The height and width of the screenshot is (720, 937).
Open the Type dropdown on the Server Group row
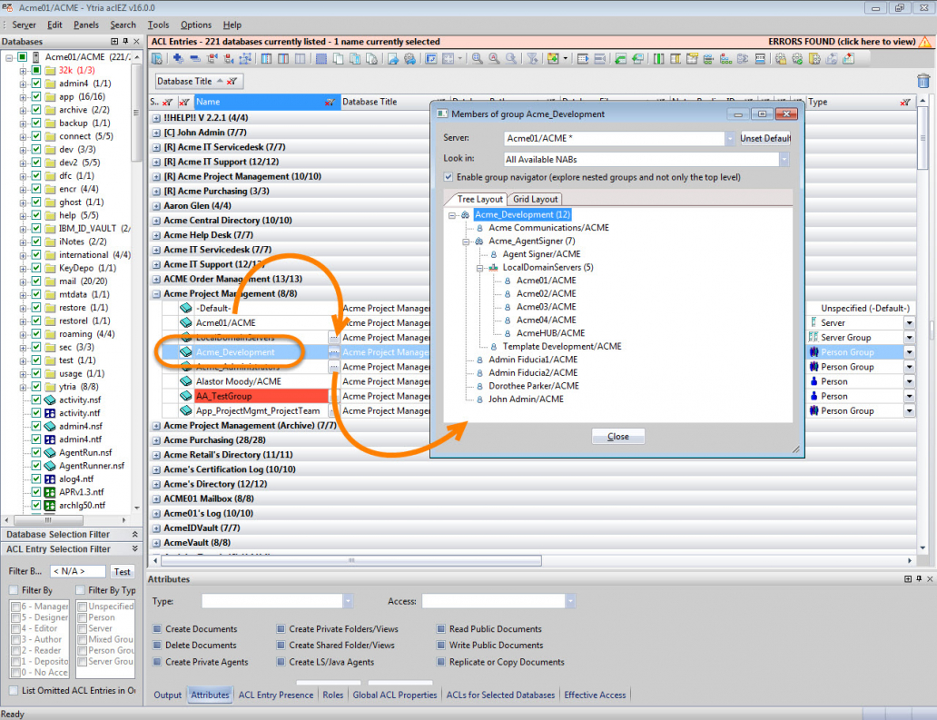909,338
